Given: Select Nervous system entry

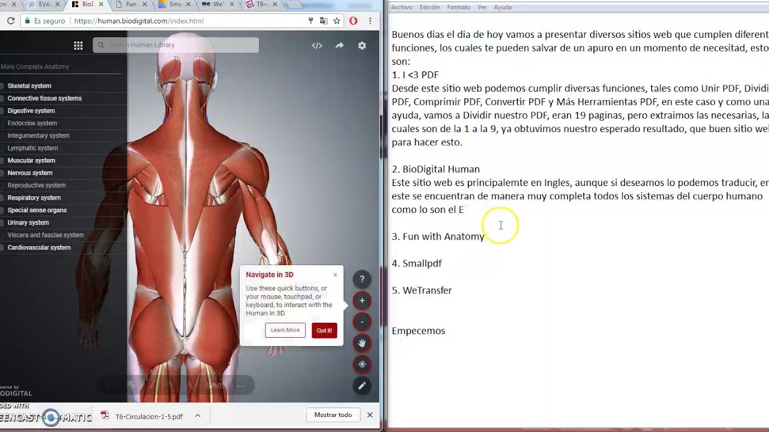Looking at the screenshot, I should [x=30, y=173].
